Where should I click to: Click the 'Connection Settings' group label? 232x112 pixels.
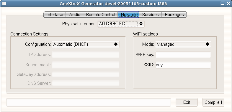tap(29, 34)
